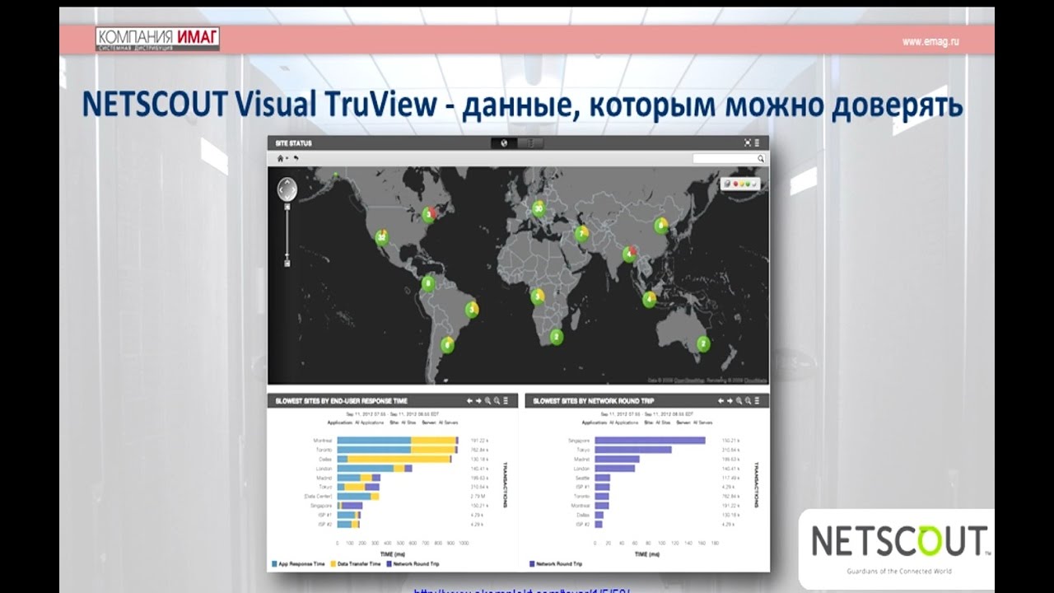The width and height of the screenshot is (1054, 593).
Task: Click the zoom-out button below map slider
Action: (x=287, y=263)
